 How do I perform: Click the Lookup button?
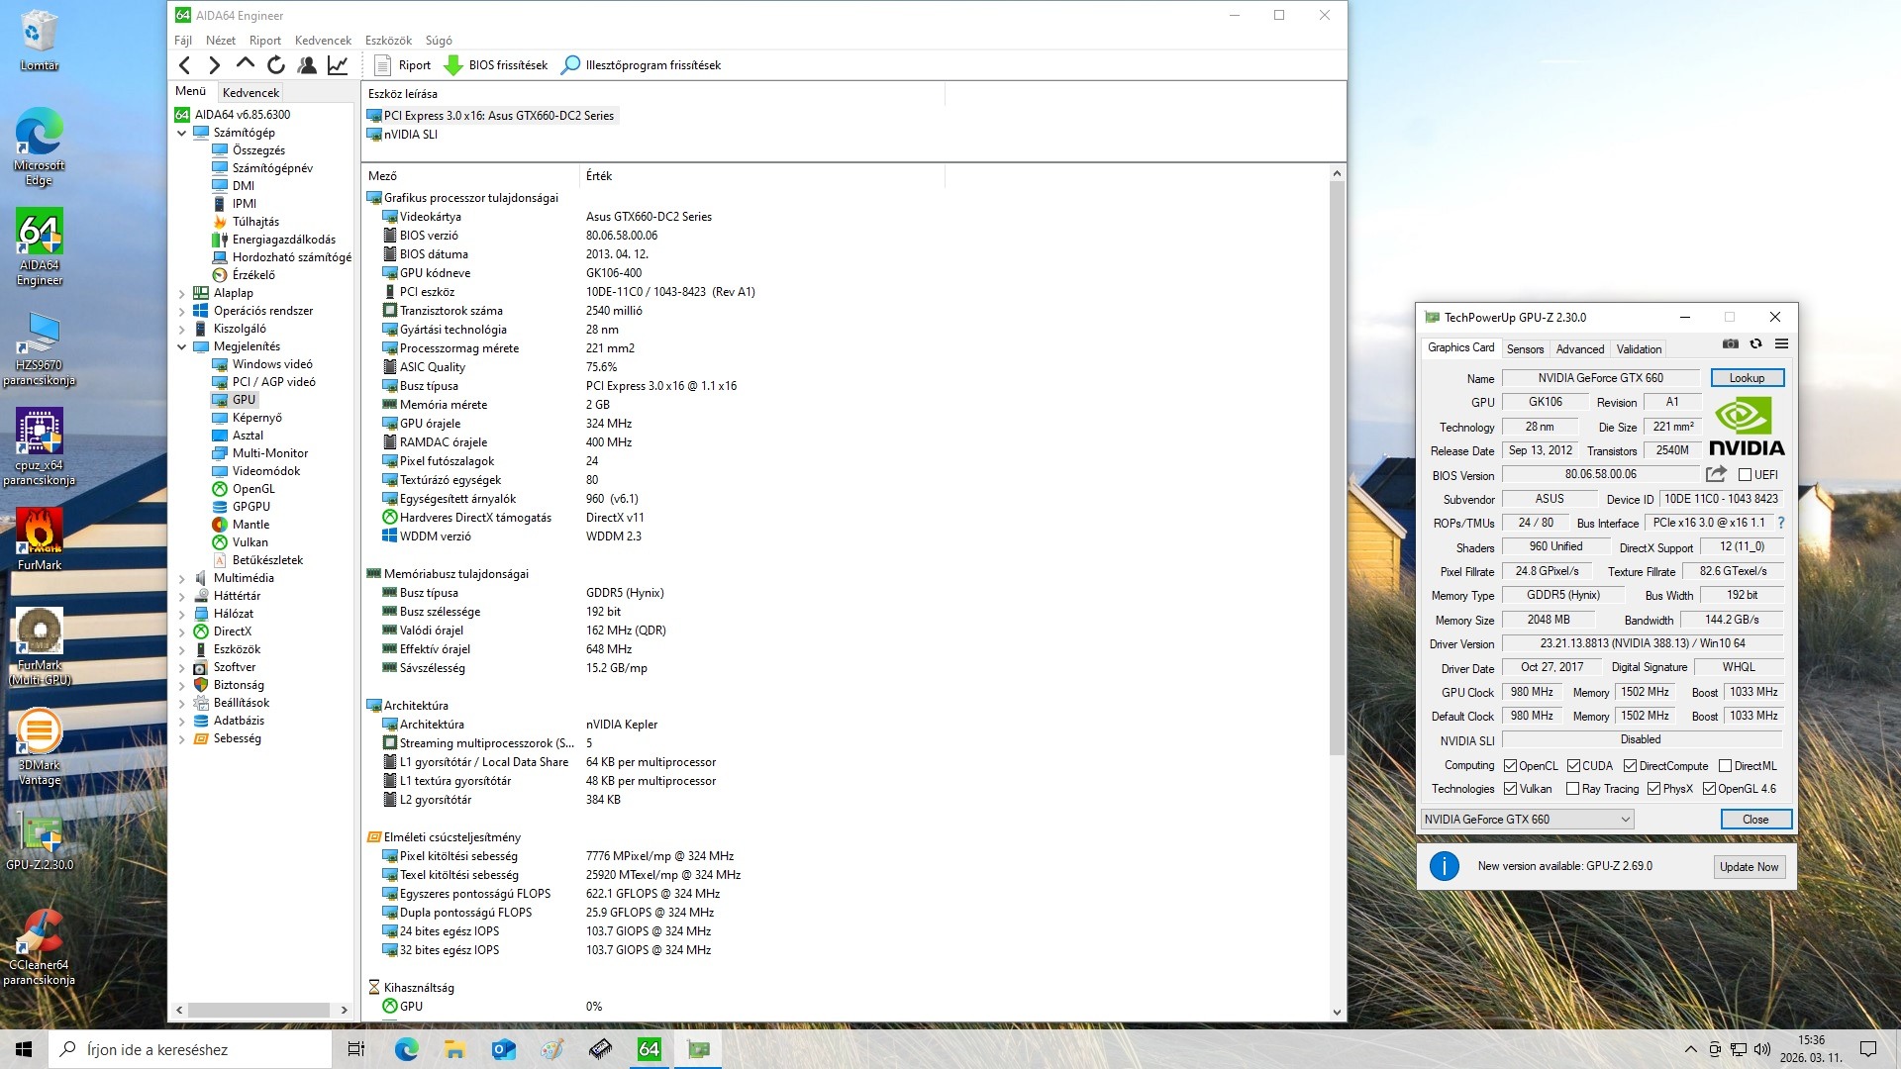coord(1747,378)
